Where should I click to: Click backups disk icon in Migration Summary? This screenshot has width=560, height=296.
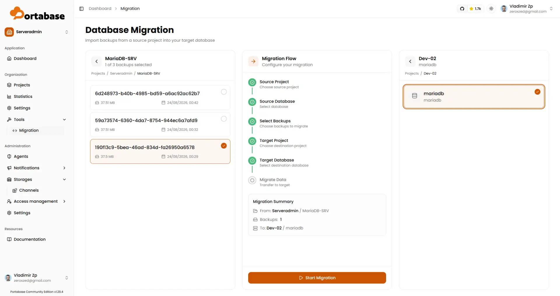tap(255, 220)
